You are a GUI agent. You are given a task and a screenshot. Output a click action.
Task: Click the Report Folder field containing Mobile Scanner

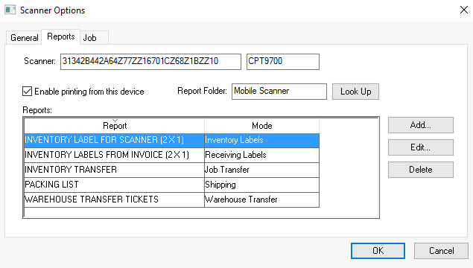tap(279, 92)
